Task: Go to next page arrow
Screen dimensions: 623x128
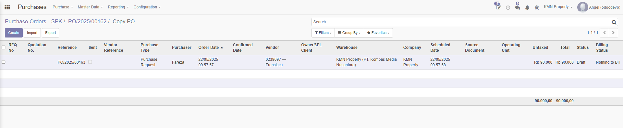Action: 613,33
